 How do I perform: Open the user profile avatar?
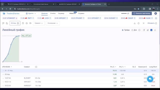[155, 13]
